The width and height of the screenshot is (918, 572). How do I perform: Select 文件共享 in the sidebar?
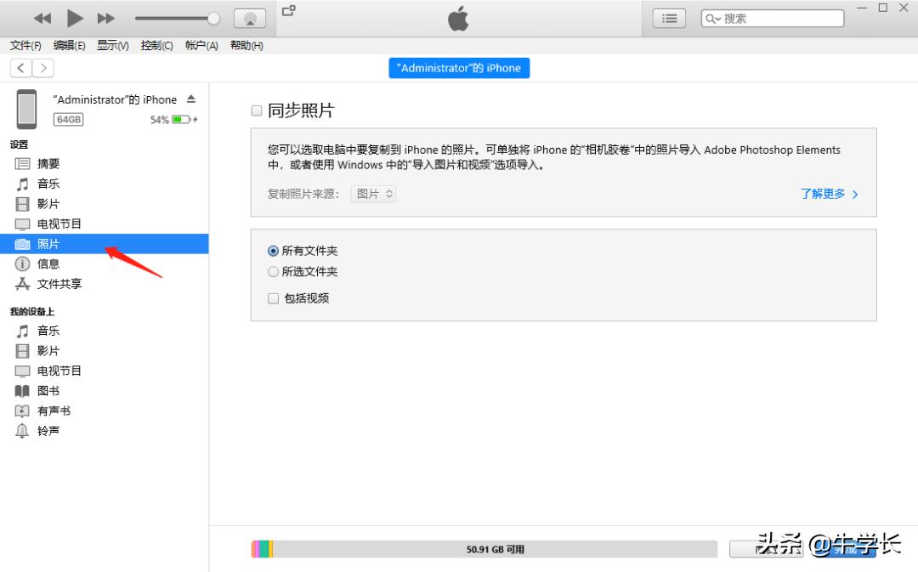(59, 283)
